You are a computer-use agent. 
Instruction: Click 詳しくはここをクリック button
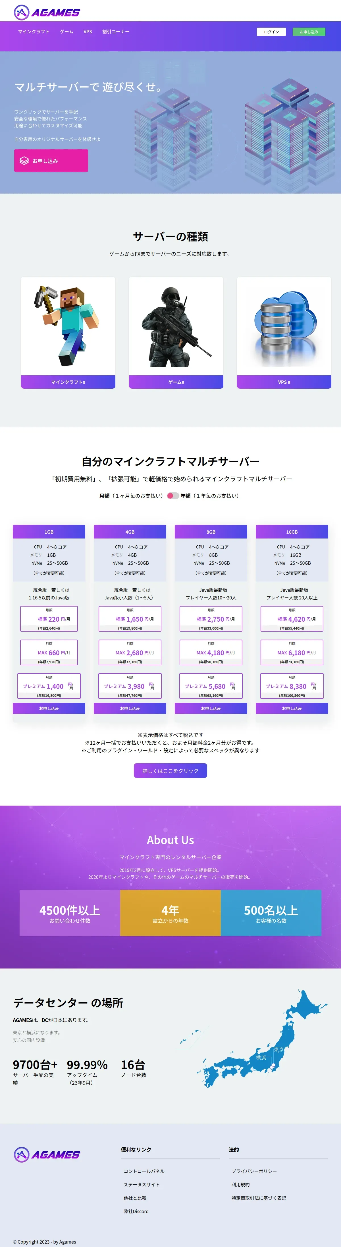[x=170, y=771]
